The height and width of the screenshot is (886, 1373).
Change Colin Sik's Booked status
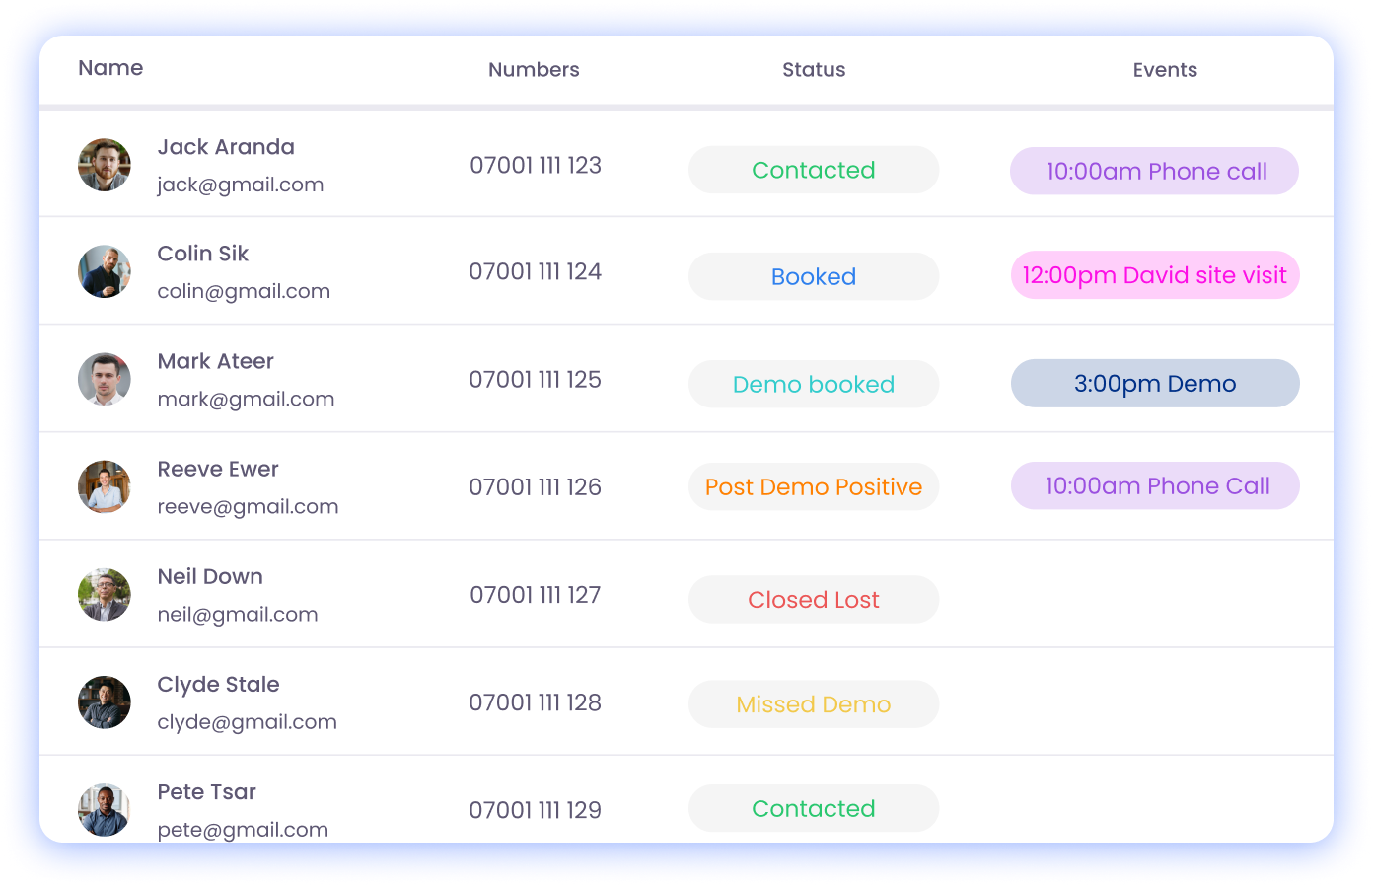tap(814, 276)
